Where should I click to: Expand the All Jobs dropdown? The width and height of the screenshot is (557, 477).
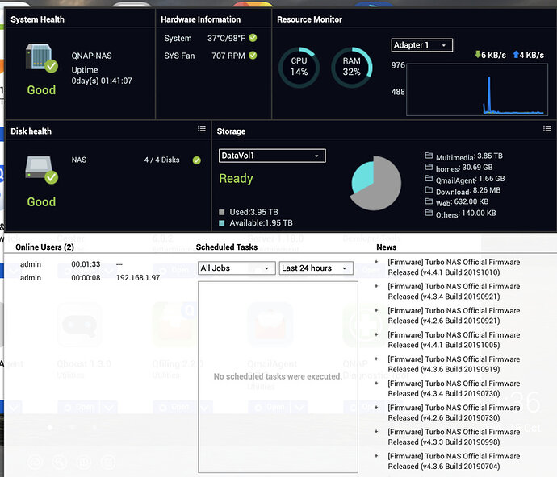coord(237,268)
